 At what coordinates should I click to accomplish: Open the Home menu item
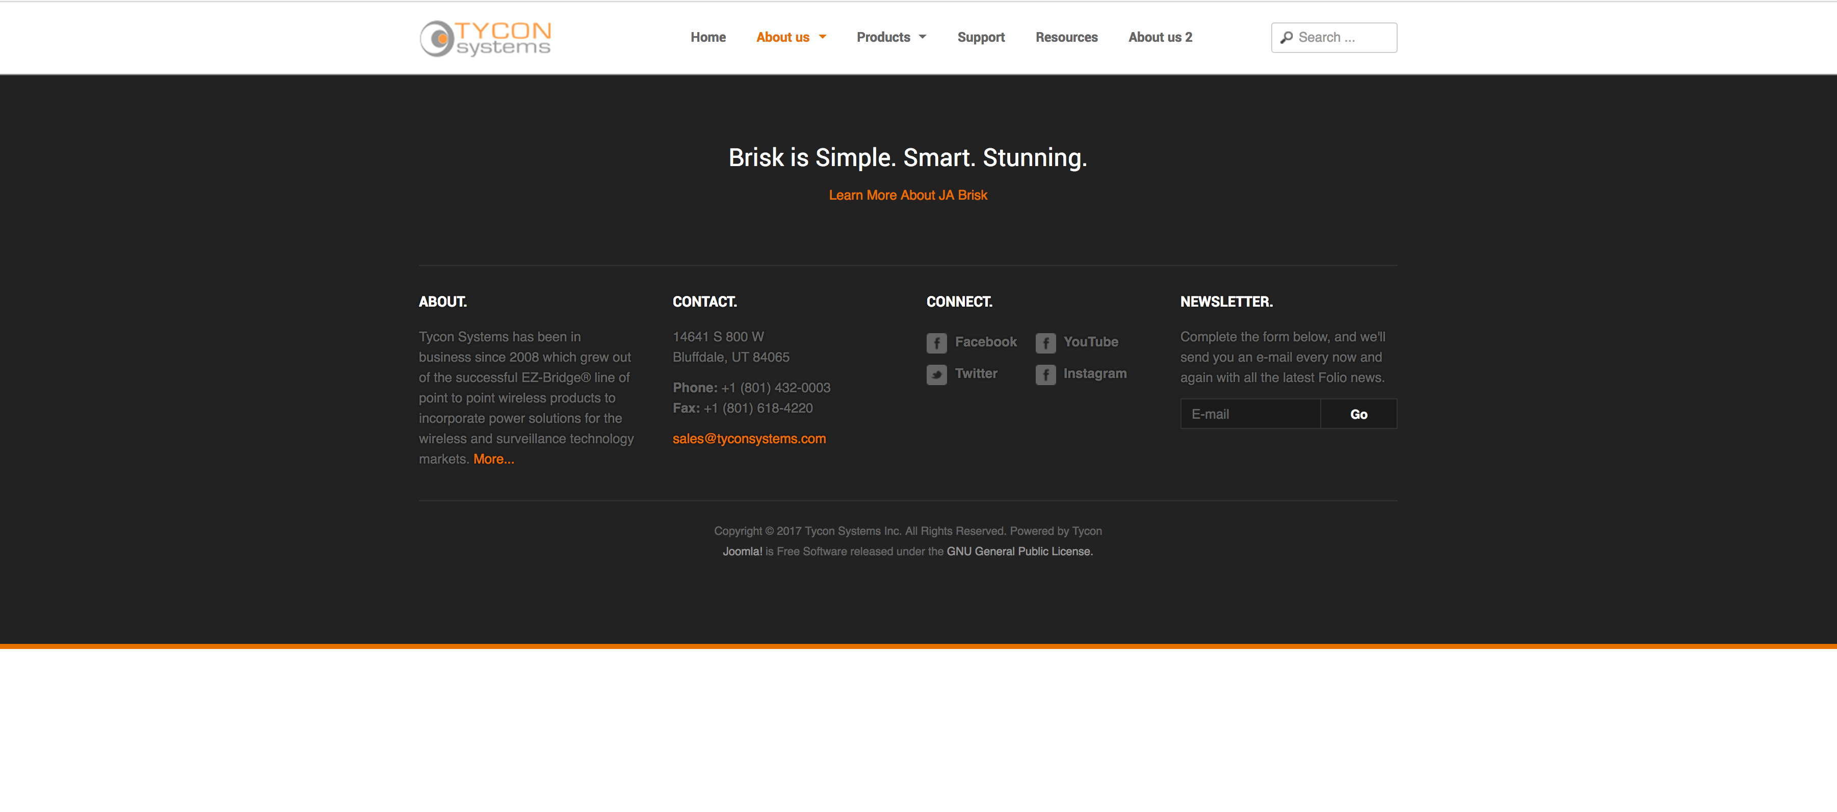coord(707,37)
